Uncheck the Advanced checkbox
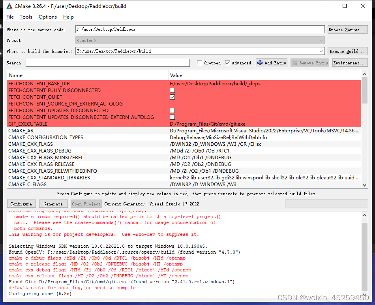This screenshot has height=305, width=375. click(228, 63)
